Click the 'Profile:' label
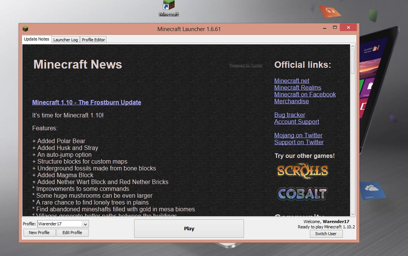 point(29,224)
